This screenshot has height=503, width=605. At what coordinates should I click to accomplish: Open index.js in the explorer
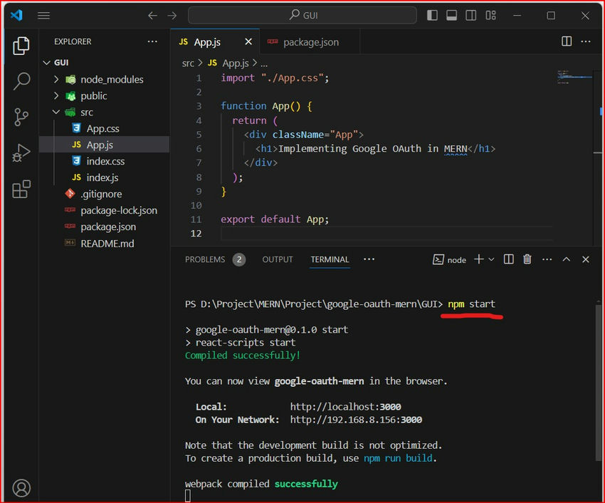(102, 177)
